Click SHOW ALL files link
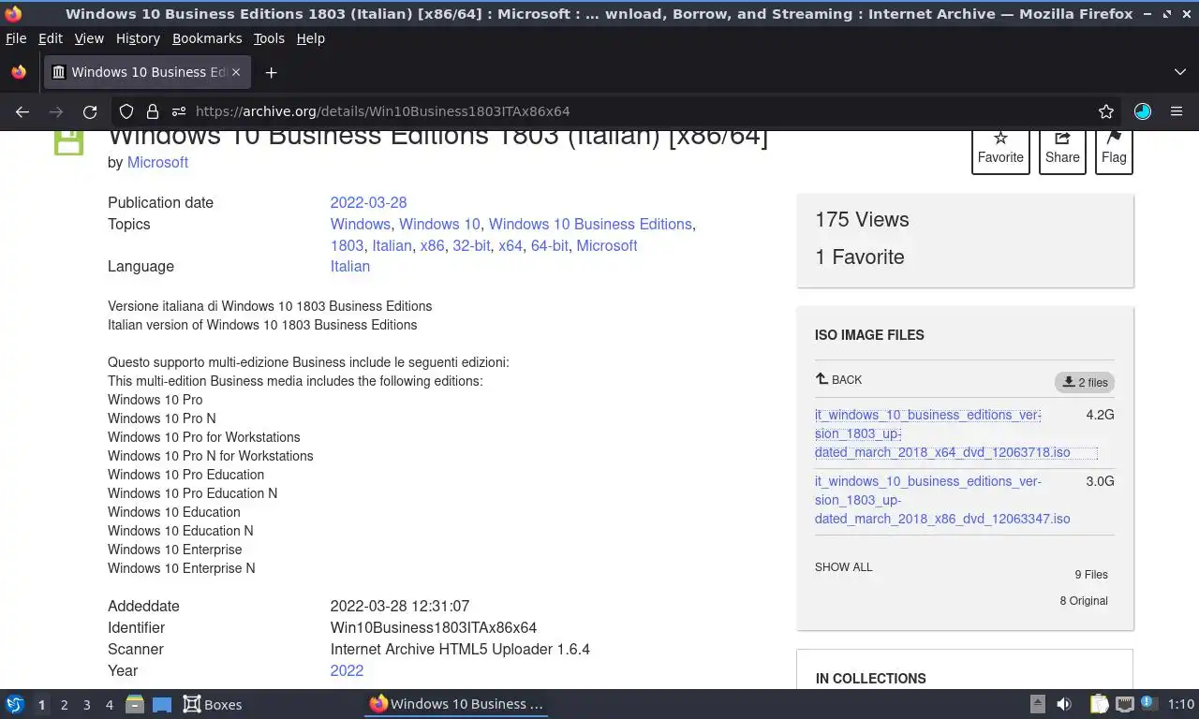The height and width of the screenshot is (719, 1199). pos(843,567)
